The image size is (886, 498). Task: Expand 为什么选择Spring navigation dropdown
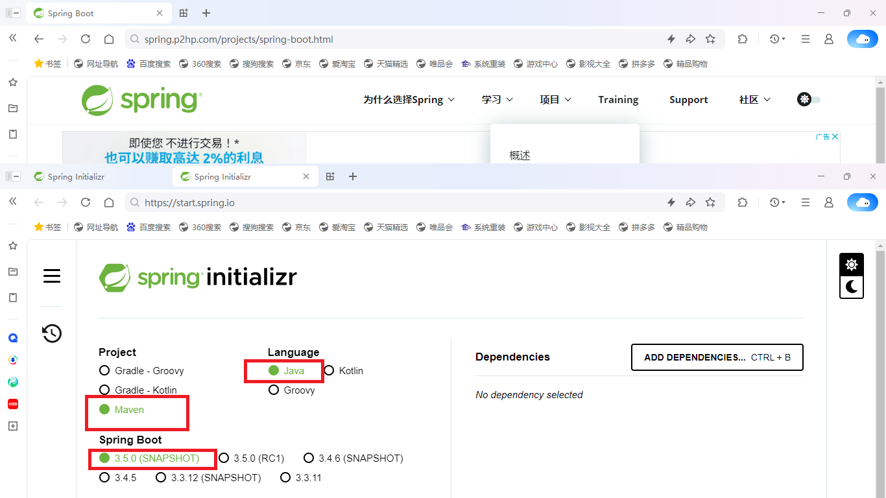409,99
